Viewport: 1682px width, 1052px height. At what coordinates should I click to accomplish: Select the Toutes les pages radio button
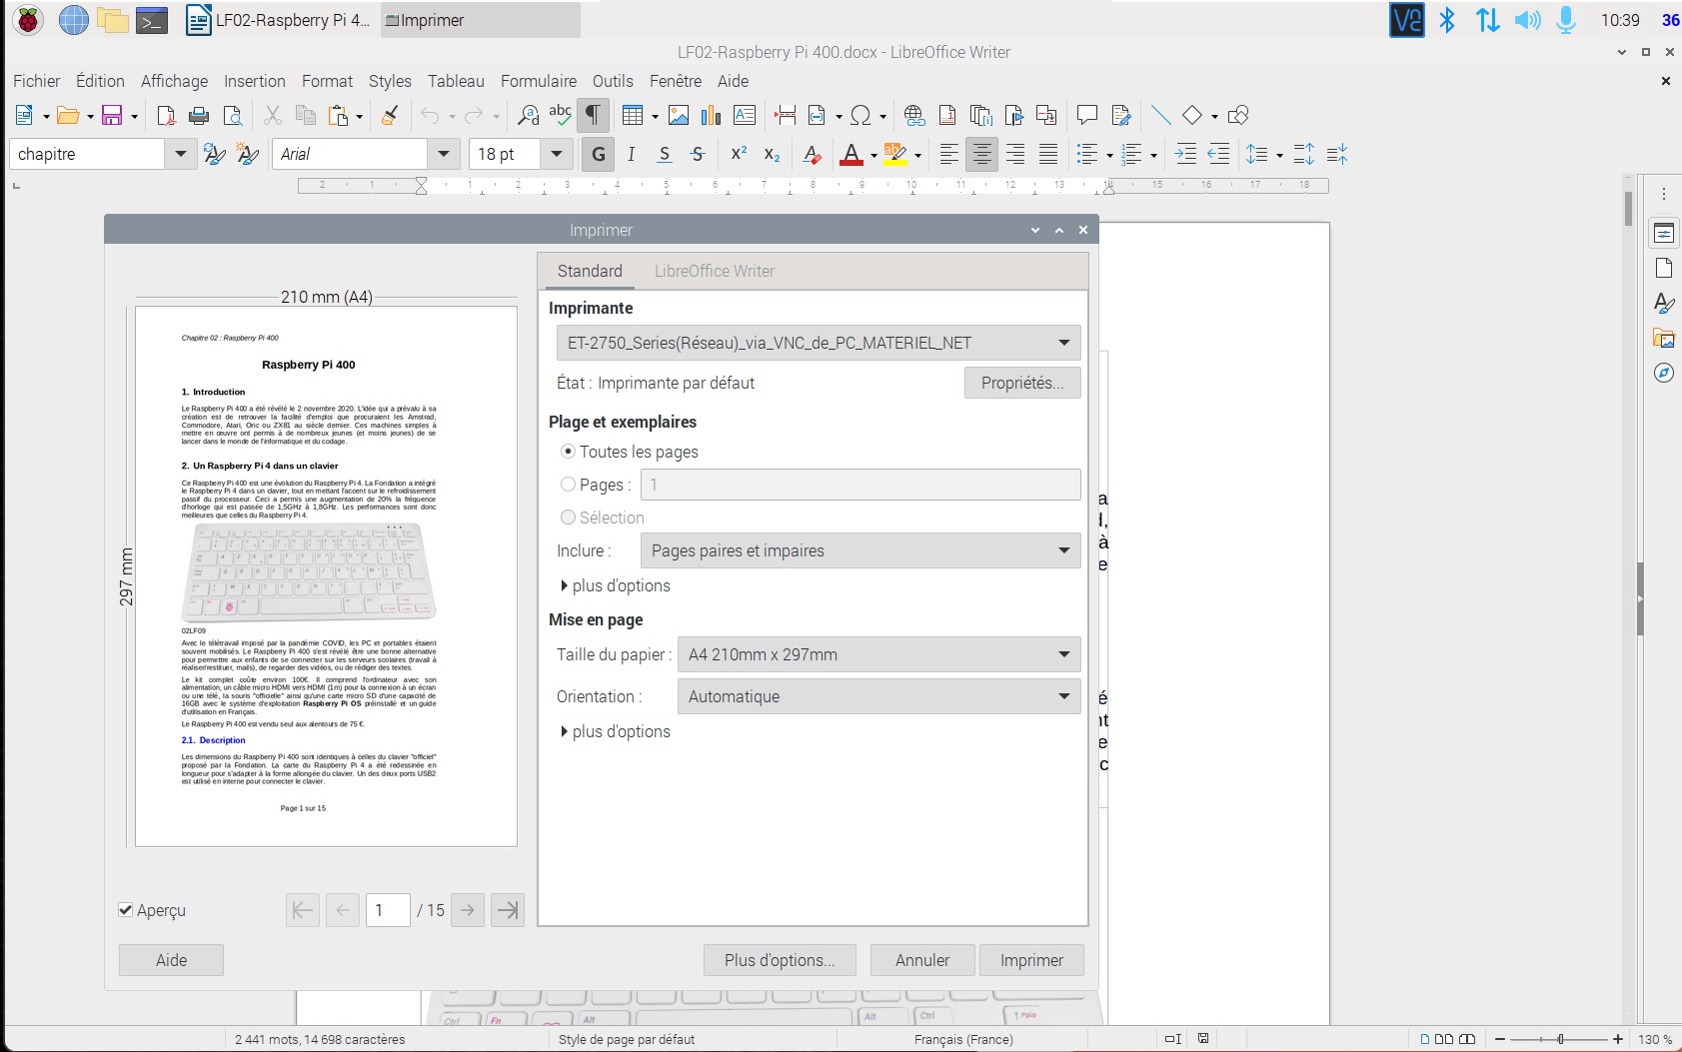tap(568, 452)
